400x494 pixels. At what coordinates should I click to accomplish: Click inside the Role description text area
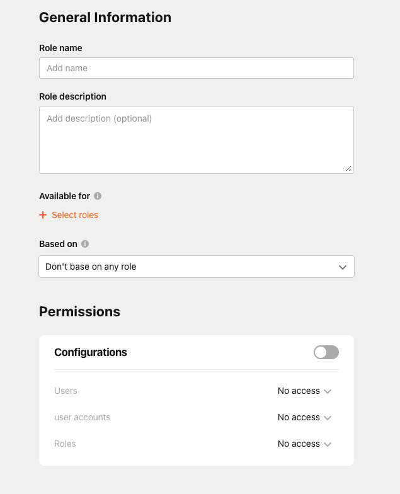[197, 140]
